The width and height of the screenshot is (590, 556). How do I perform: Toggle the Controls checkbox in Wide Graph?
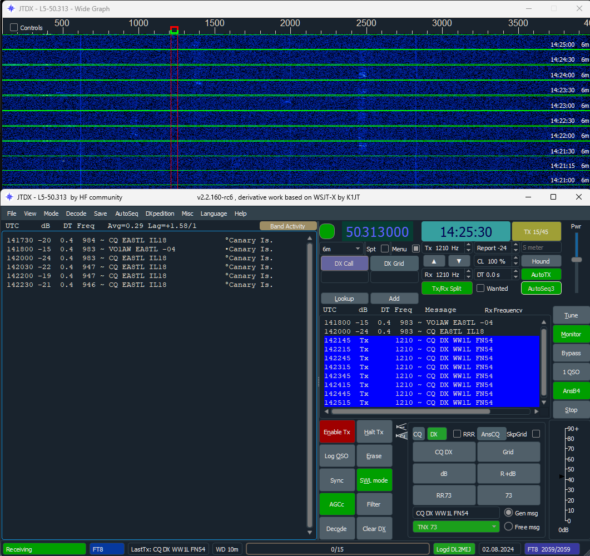[x=14, y=27]
